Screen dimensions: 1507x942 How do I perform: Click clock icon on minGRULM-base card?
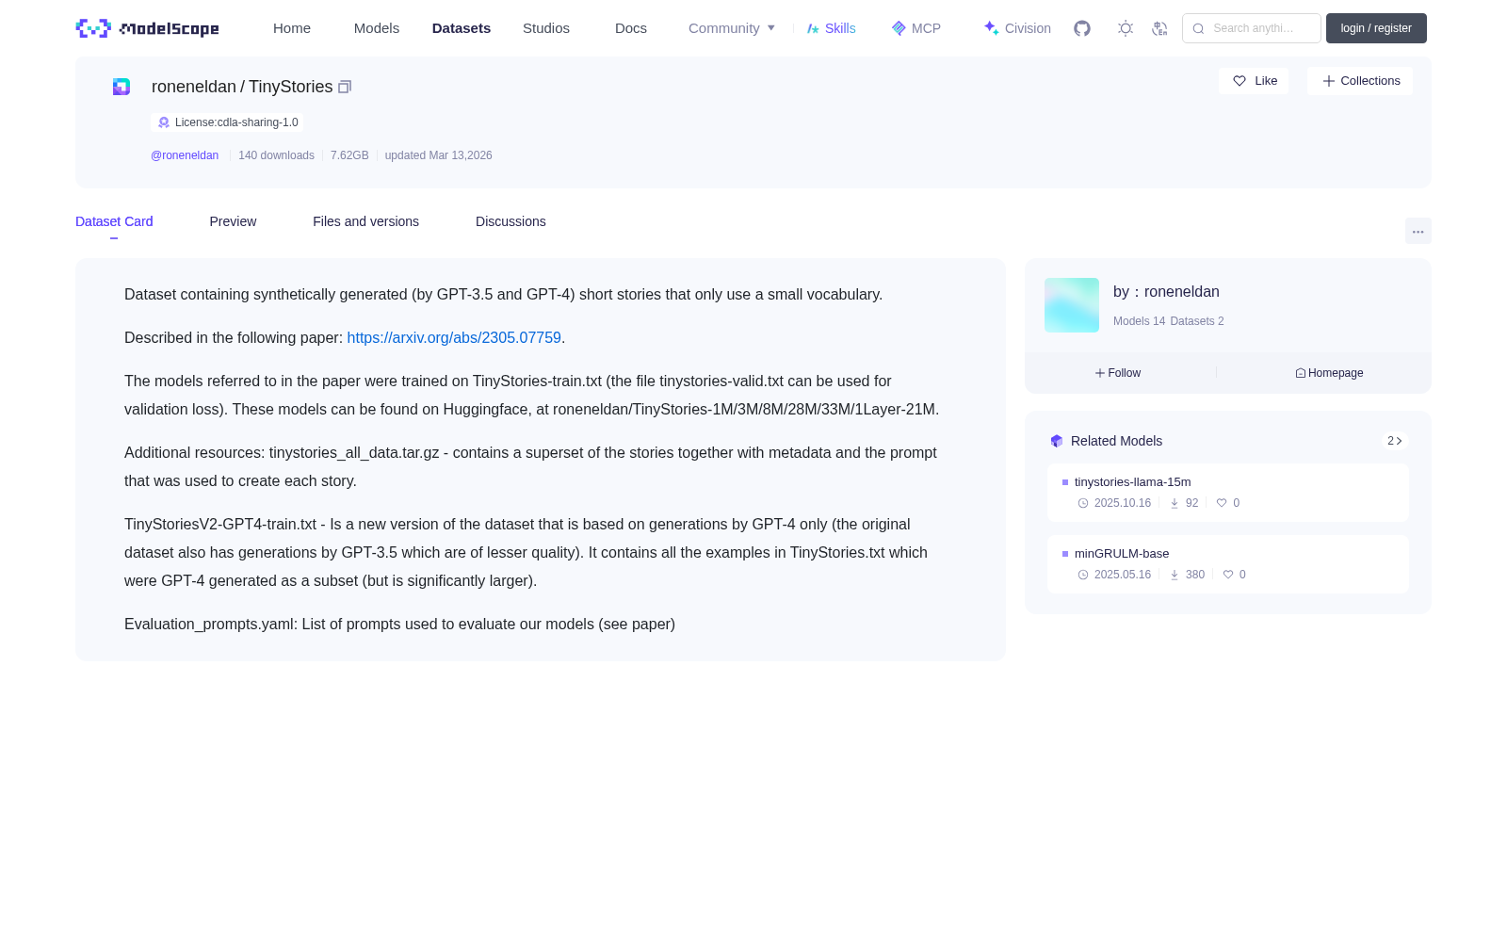pos(1083,575)
